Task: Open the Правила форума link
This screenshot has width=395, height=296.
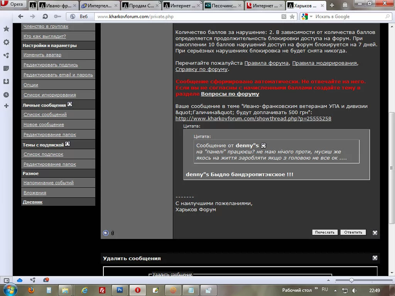Action: click(x=267, y=63)
